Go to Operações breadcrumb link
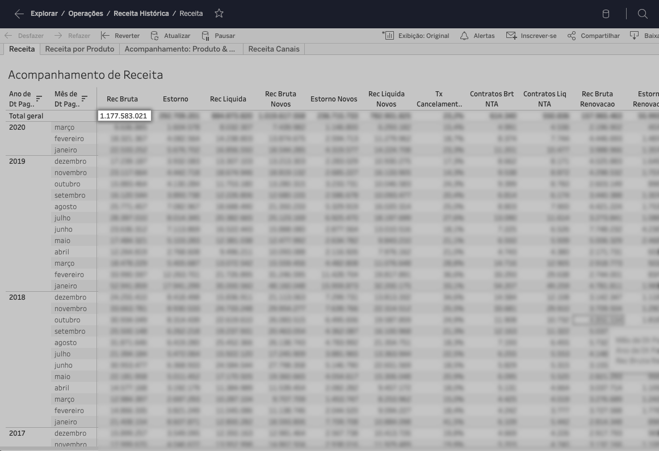The width and height of the screenshot is (659, 451). (86, 14)
